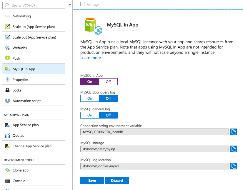The height and width of the screenshot is (190, 243).
Task: Copy the MySQL log location path
Action: point(234,166)
